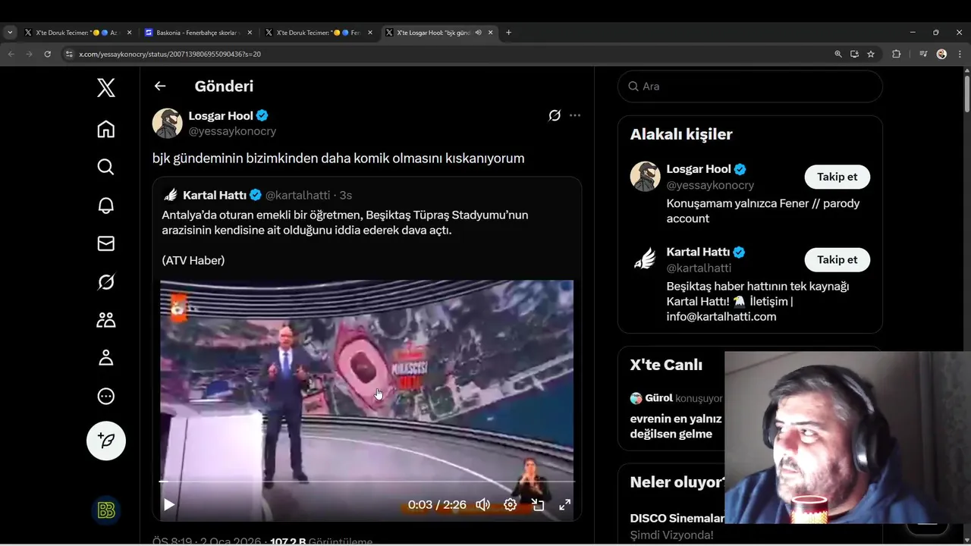
Task: Join Gürol live space listing
Action: [675, 417]
